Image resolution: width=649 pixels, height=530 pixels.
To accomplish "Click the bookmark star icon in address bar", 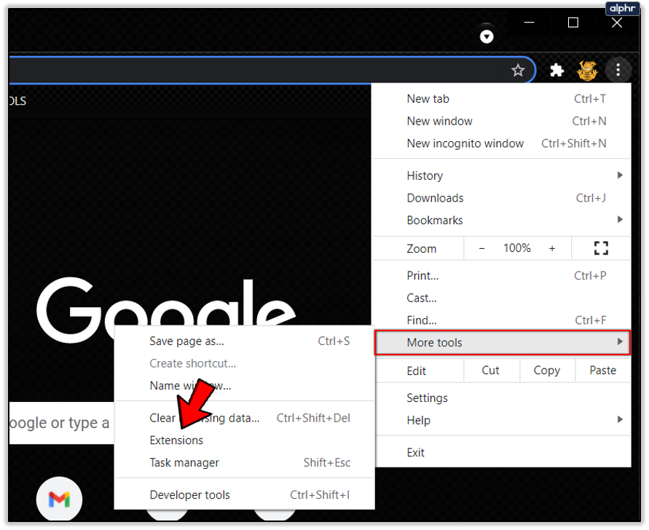I will click(x=517, y=71).
